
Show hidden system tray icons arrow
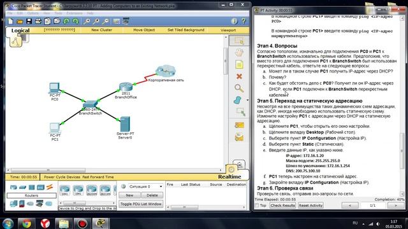tap(363, 224)
